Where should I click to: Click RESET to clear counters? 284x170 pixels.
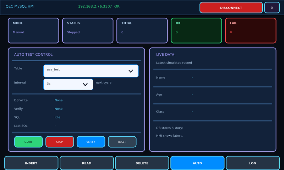click(x=122, y=142)
